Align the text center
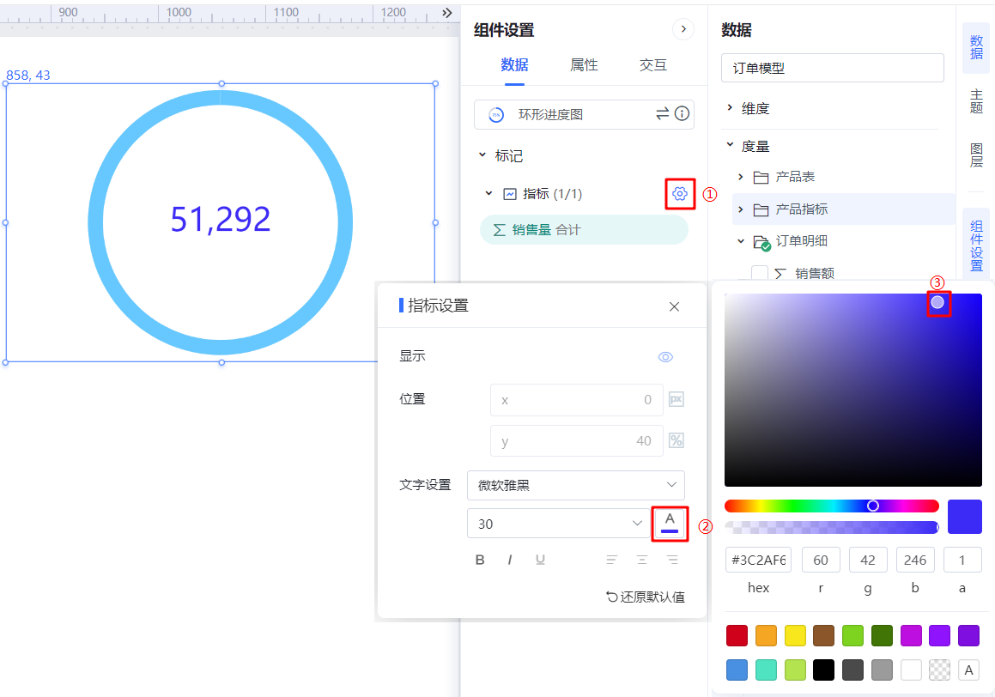Image resolution: width=995 pixels, height=697 pixels. click(642, 560)
